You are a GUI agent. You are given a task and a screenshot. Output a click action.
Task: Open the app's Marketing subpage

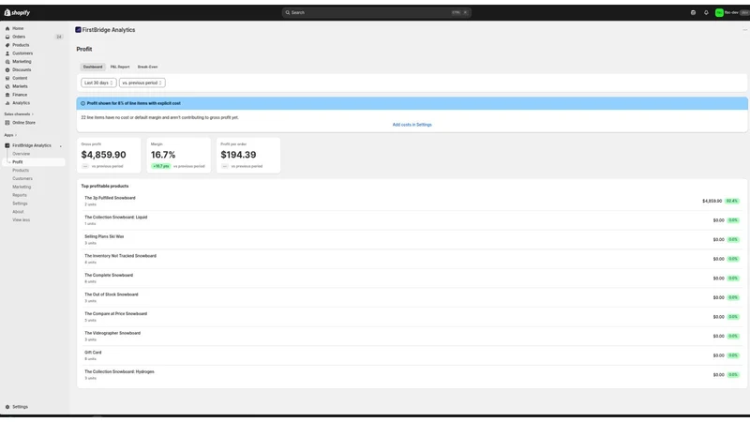tap(22, 187)
